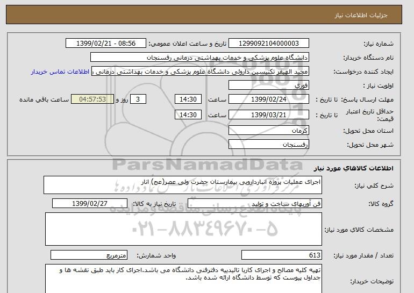This screenshot has height=293, width=414.
Task: Click the text ساعت باقی مانده
Action: point(44,100)
